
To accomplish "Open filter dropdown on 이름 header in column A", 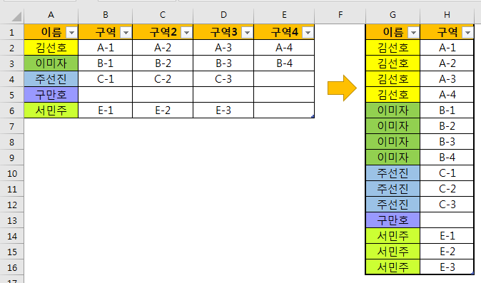I will click(71, 32).
